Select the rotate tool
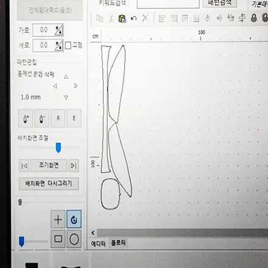This screenshot has height=268, width=268. pos(74,219)
